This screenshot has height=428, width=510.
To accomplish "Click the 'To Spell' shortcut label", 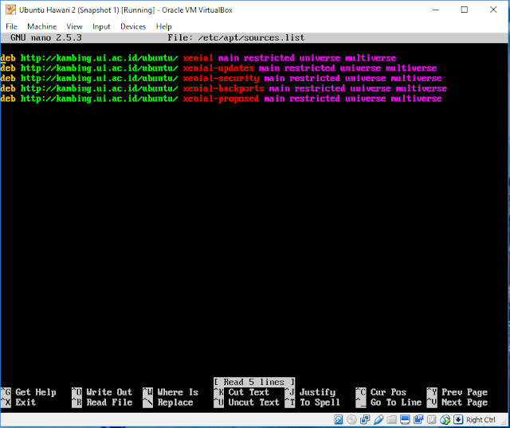I will pos(320,403).
